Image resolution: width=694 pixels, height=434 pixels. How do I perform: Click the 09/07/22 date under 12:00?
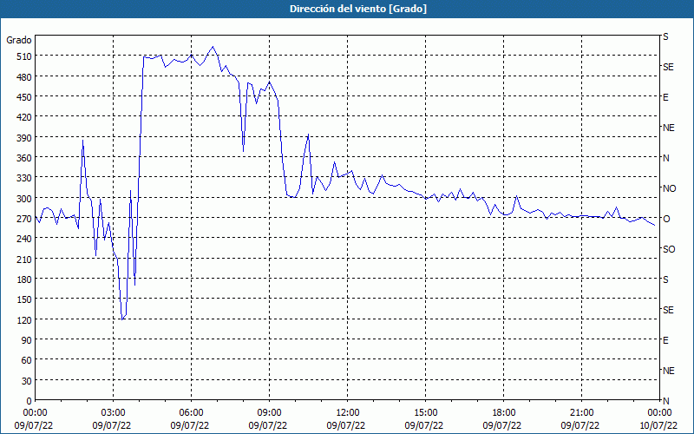click(346, 425)
